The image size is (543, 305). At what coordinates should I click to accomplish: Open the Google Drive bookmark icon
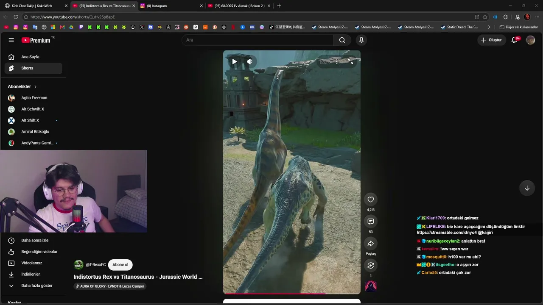tap(71, 27)
